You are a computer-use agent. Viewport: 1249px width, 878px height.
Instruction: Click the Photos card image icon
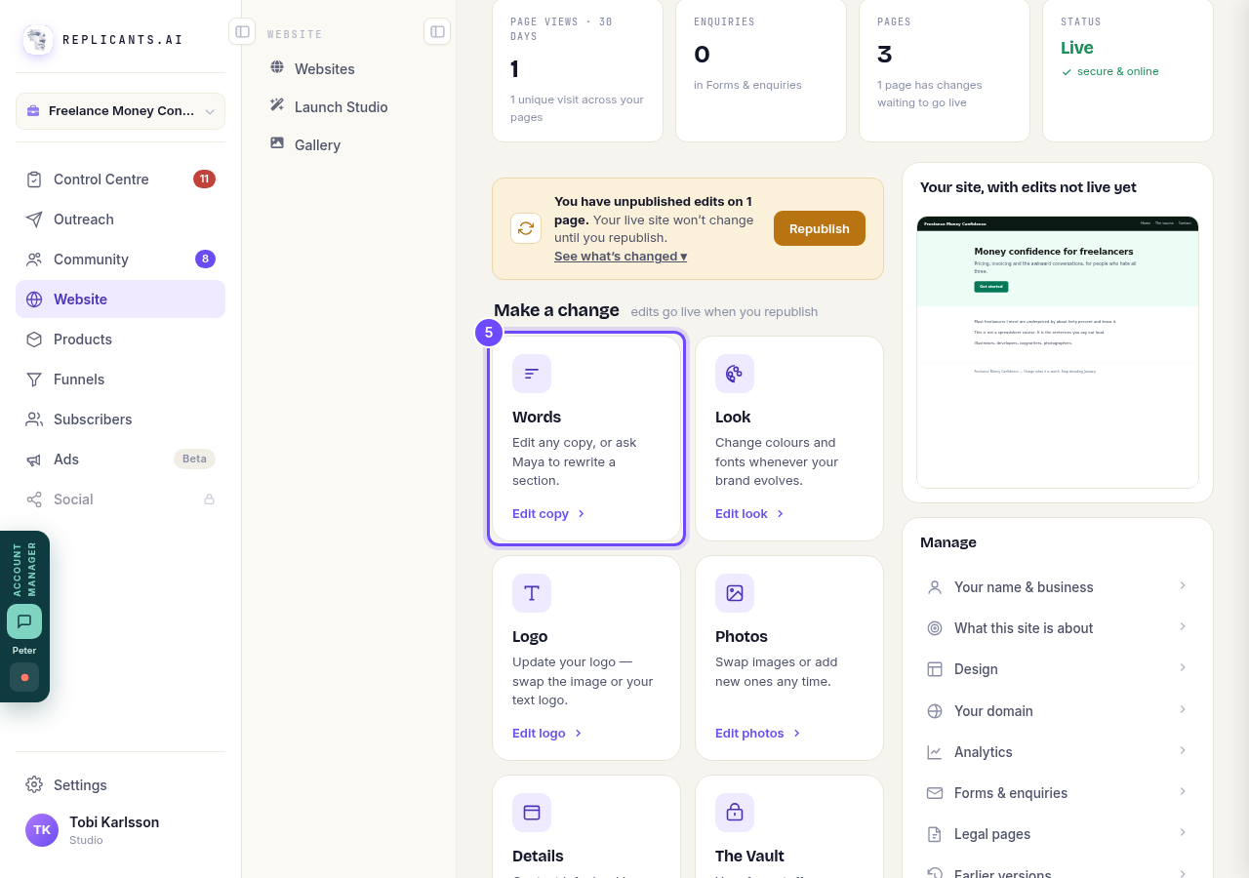pyautogui.click(x=735, y=593)
